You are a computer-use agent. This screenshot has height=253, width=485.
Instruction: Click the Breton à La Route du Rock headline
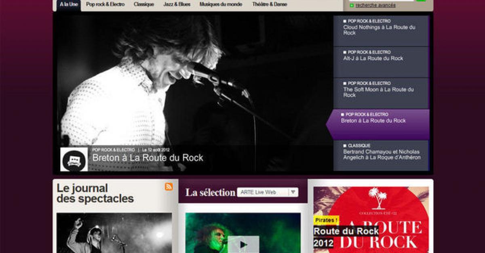[x=148, y=158]
